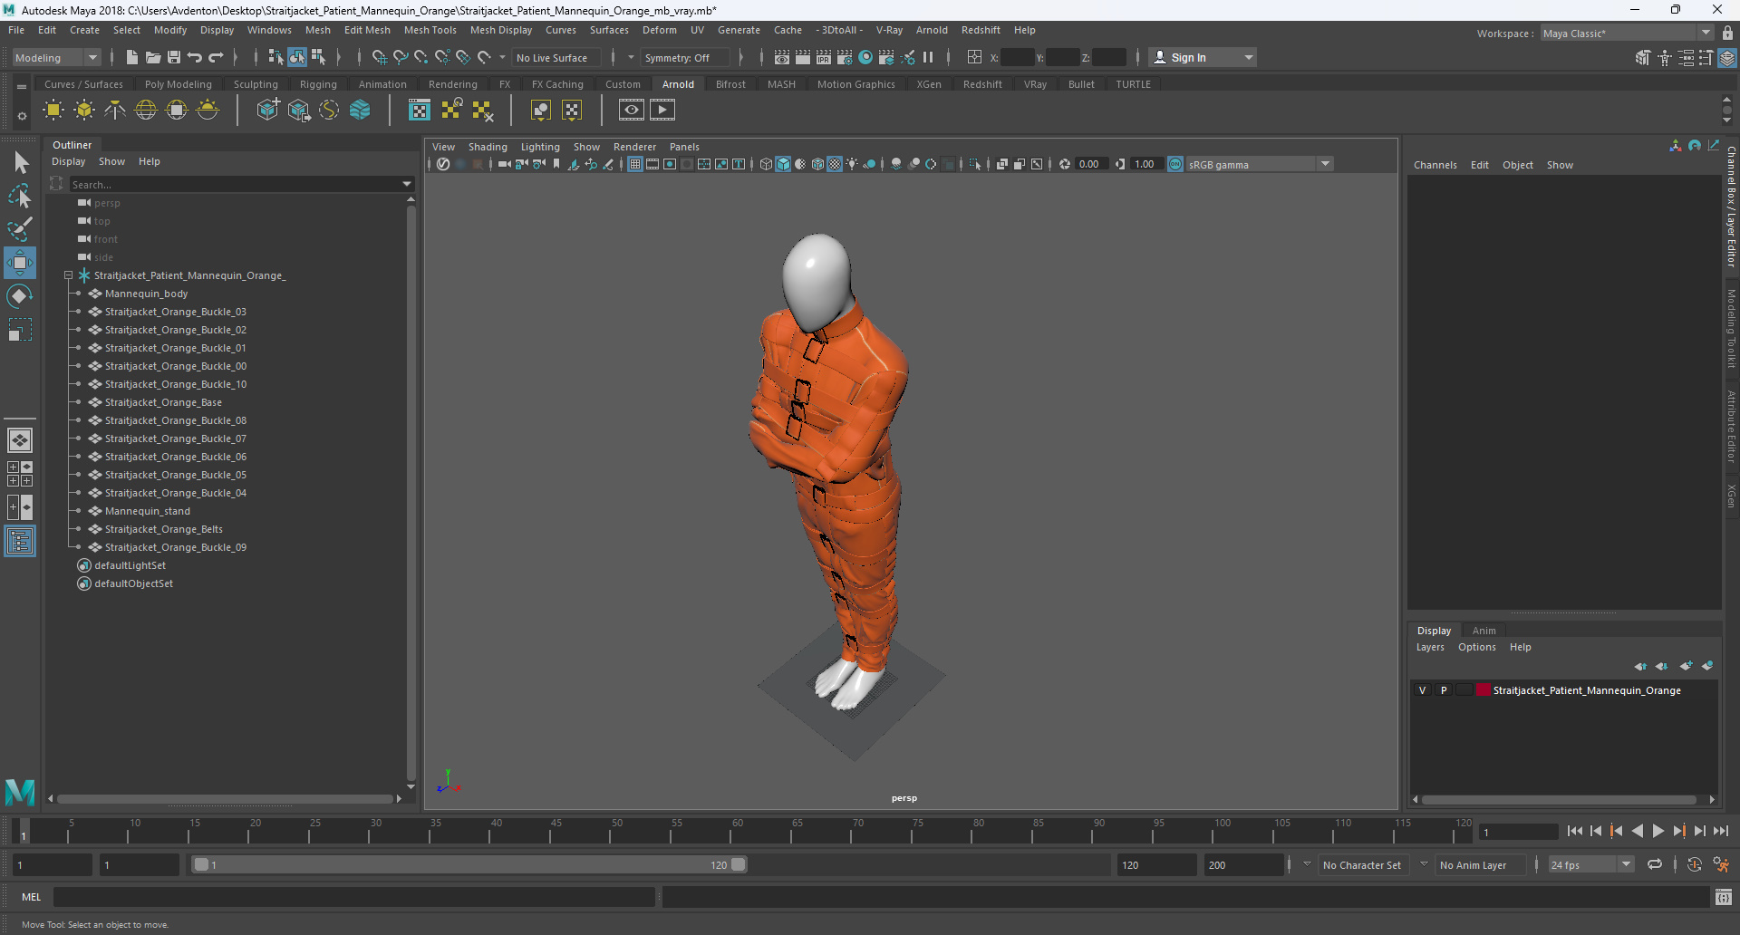1740x935 pixels.
Task: Click the Lasso select tool
Action: (20, 196)
